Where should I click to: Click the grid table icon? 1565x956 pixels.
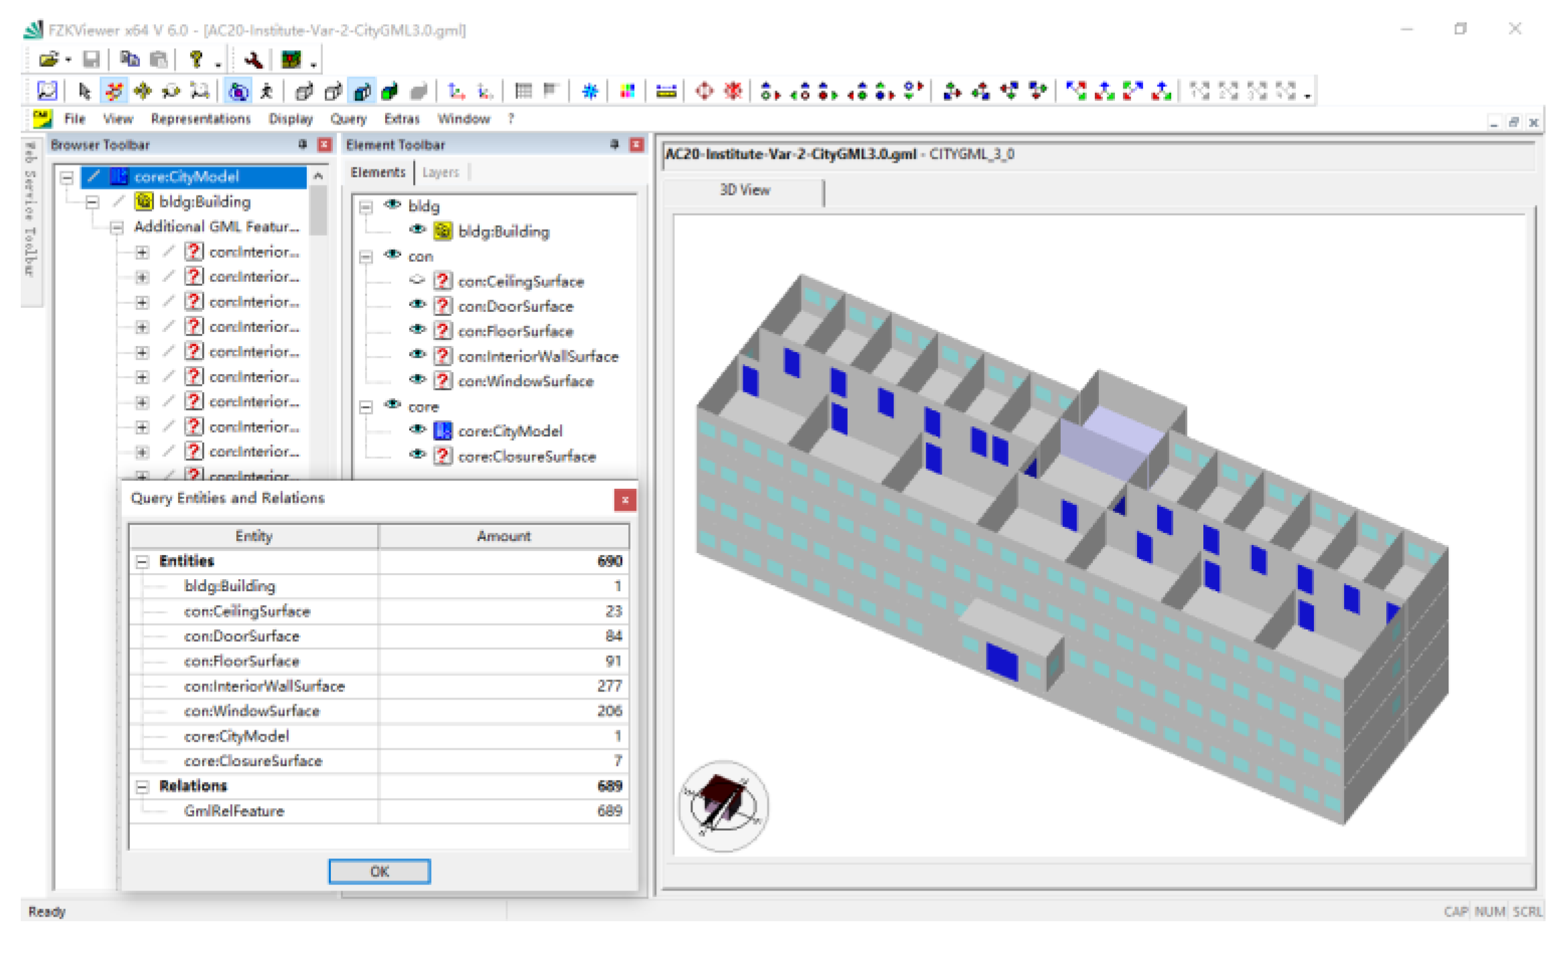(523, 90)
